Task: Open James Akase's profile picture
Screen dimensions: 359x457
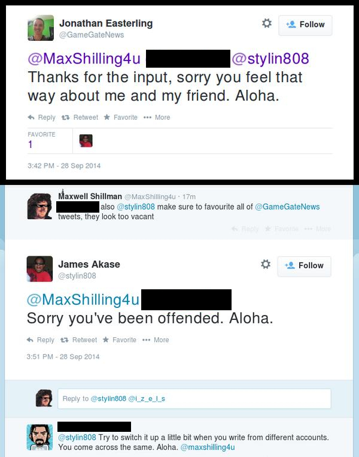Action: tap(39, 269)
